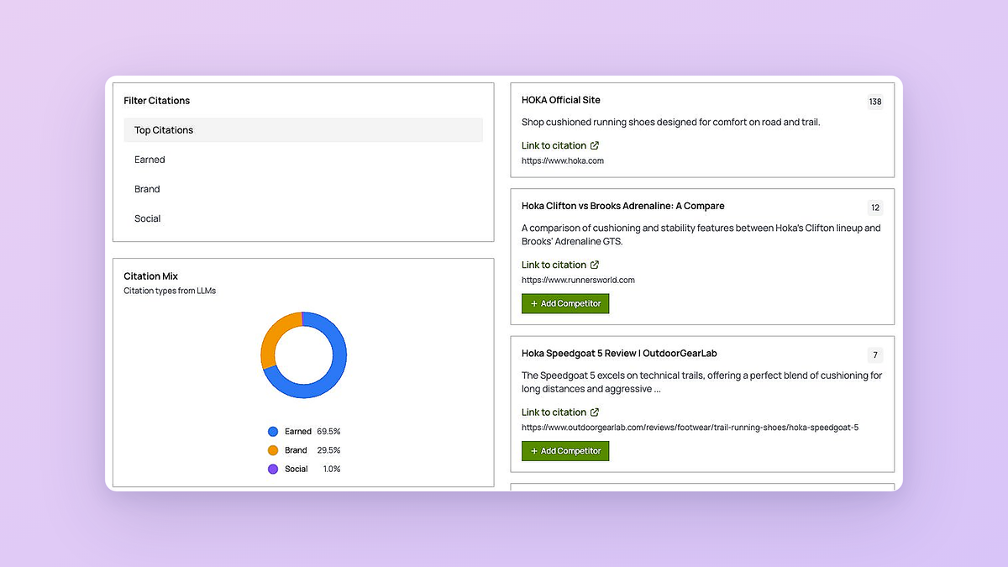Screen dimensions: 1008x567
Task: Open Link to citation for HOKA Official Site
Action: pyautogui.click(x=554, y=145)
